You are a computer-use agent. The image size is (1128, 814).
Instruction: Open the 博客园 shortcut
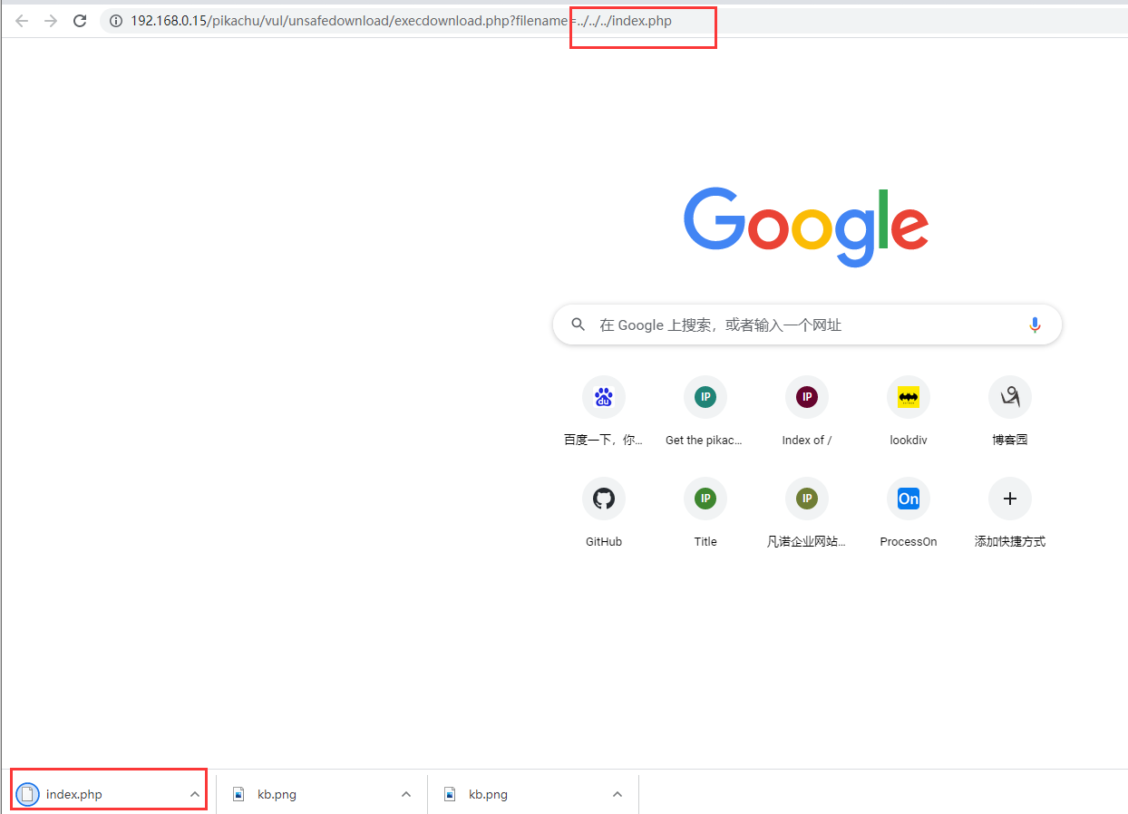click(x=1009, y=397)
